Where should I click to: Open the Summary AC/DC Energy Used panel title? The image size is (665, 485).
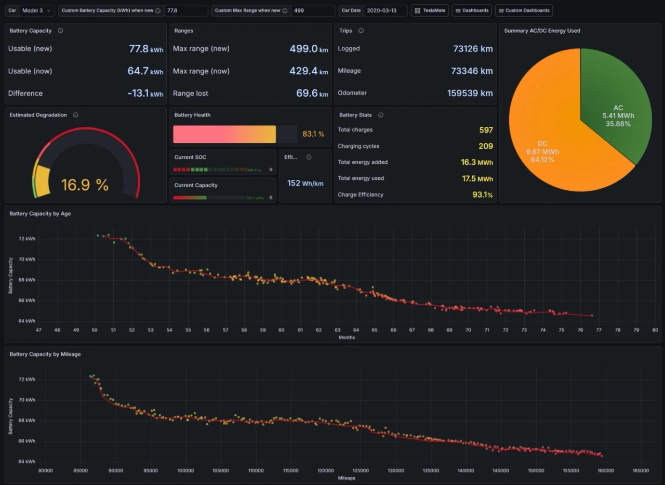point(542,31)
